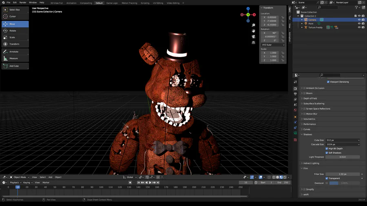Enable the Bloom checkbox
The width and height of the screenshot is (367, 206).
[305, 93]
